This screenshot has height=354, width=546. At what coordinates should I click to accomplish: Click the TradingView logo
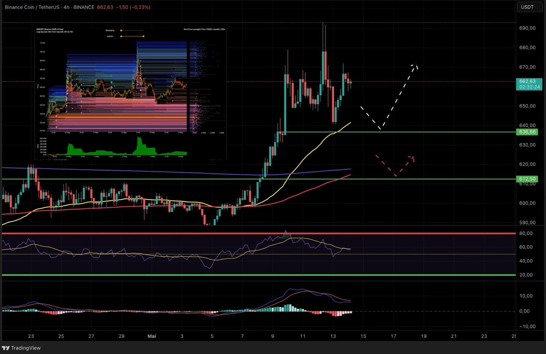(21, 348)
